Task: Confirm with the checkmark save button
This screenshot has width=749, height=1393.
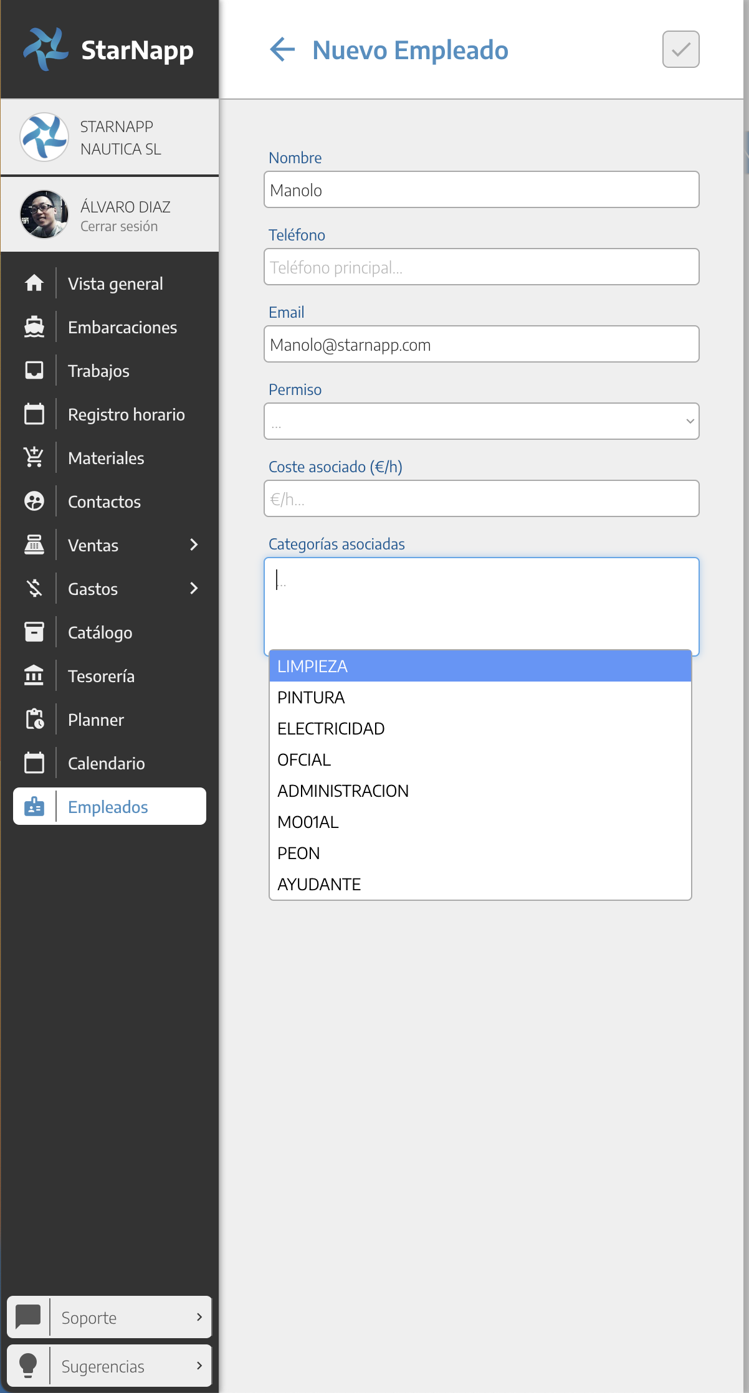Action: 680,49
